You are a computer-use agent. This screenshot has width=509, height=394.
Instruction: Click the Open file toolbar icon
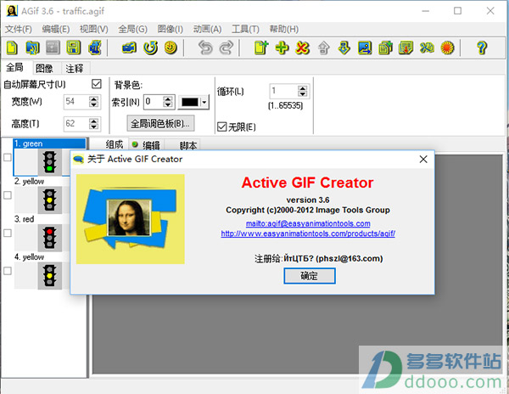click(x=32, y=48)
